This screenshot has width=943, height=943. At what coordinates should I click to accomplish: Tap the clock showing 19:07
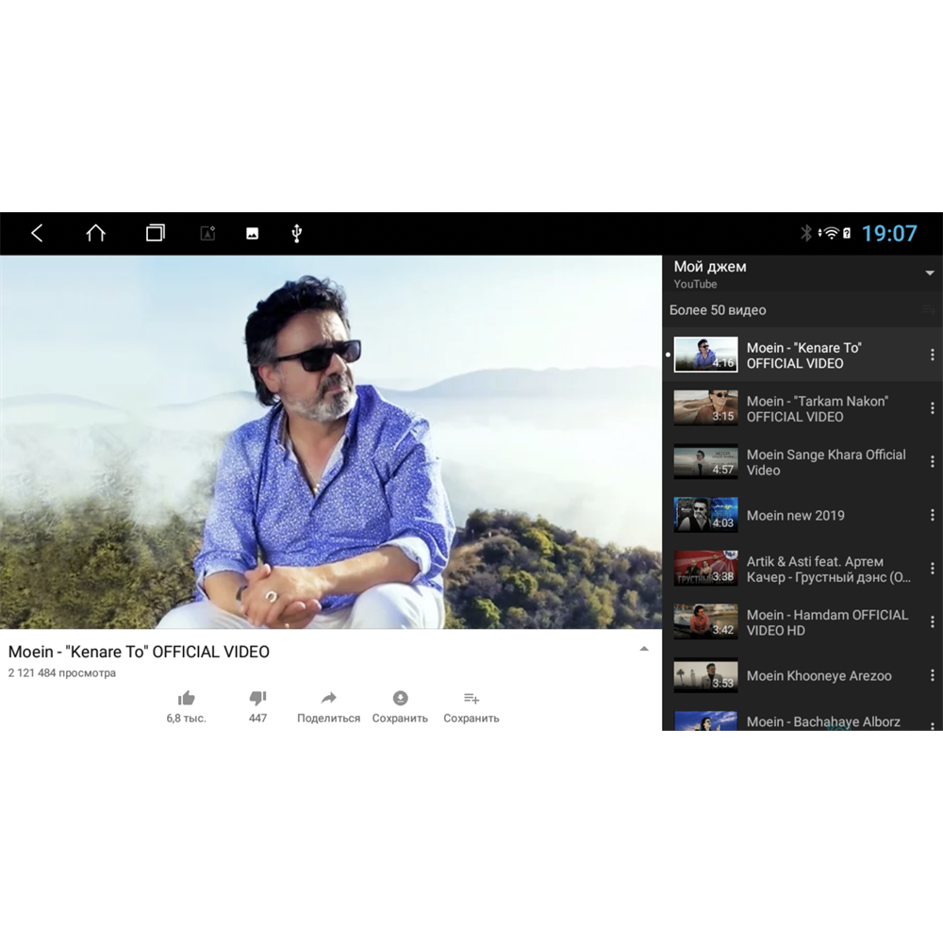(x=889, y=233)
